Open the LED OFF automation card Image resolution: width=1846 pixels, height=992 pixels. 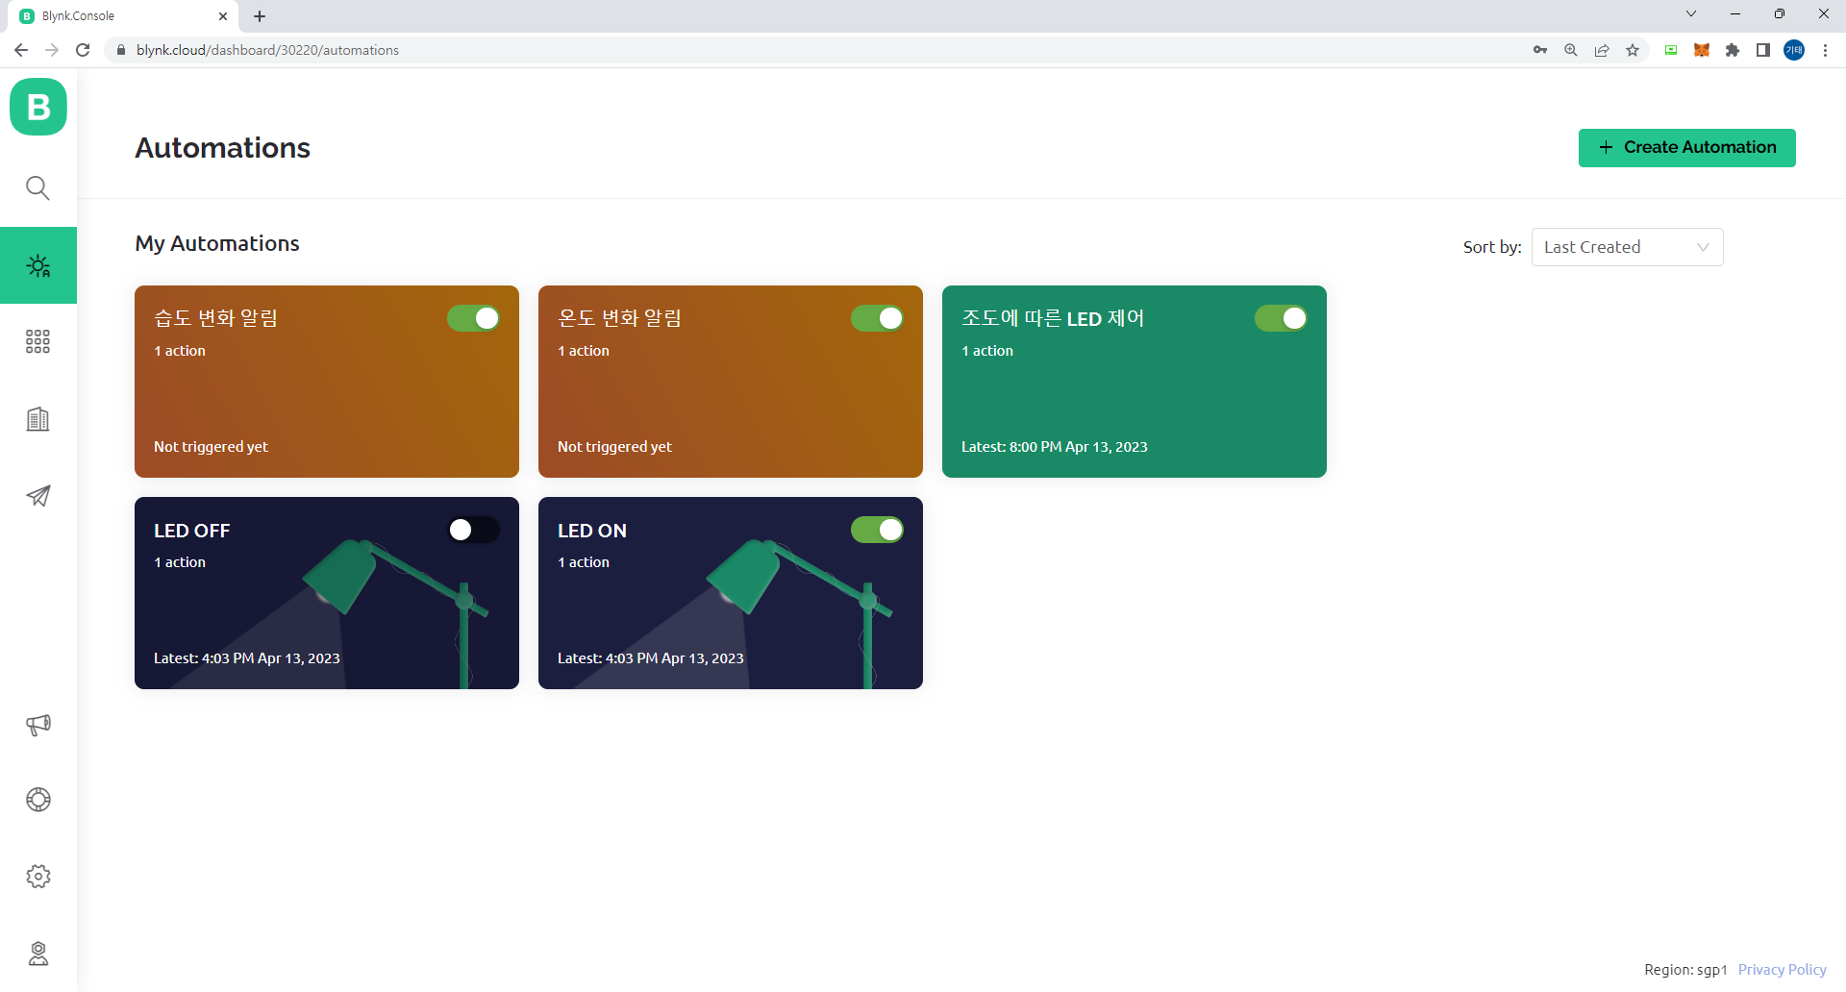[327, 593]
